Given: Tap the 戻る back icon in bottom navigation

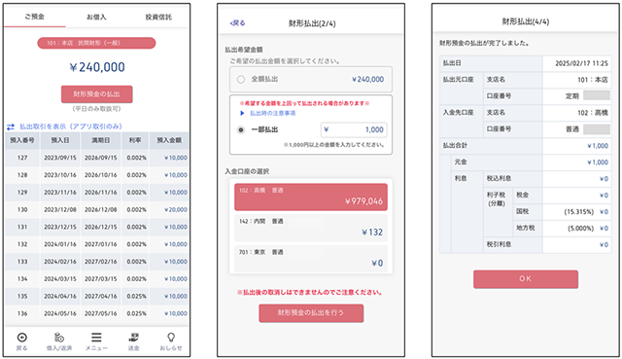Looking at the screenshot, I should [21, 338].
